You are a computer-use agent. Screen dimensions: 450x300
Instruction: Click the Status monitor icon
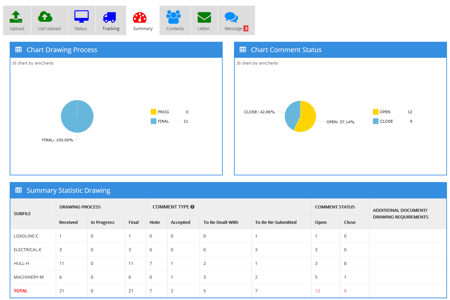pyautogui.click(x=81, y=17)
